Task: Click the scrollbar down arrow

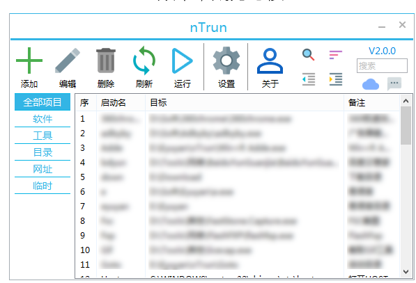Action: point(406,272)
